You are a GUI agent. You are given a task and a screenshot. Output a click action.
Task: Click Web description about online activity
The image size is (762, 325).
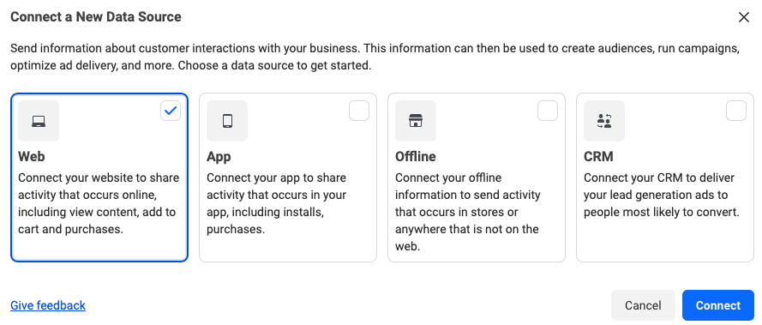pos(99,203)
